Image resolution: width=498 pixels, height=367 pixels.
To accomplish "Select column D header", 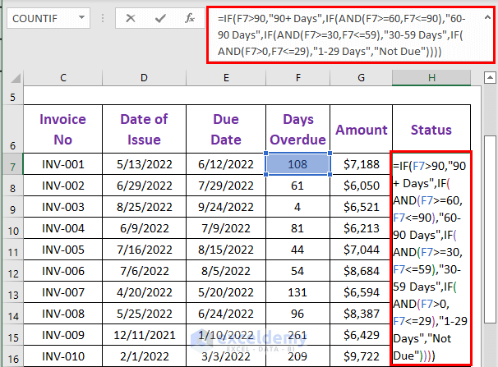I will click(x=144, y=77).
